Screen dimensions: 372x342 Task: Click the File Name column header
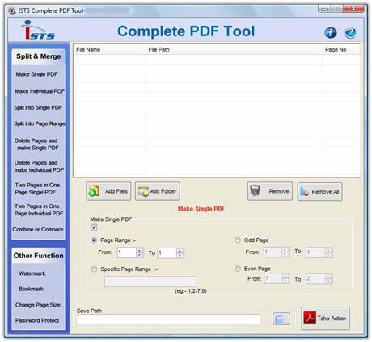point(109,50)
